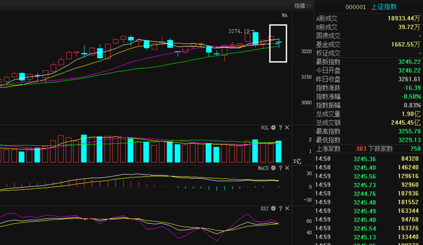Image resolution: width=423 pixels, height=245 pixels.
Task: Collapse side panel with 隐藏>> button
Action: tap(303, 6)
